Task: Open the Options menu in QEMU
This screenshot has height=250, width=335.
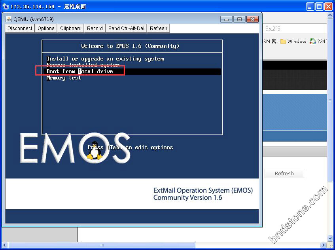Action: click(46, 28)
